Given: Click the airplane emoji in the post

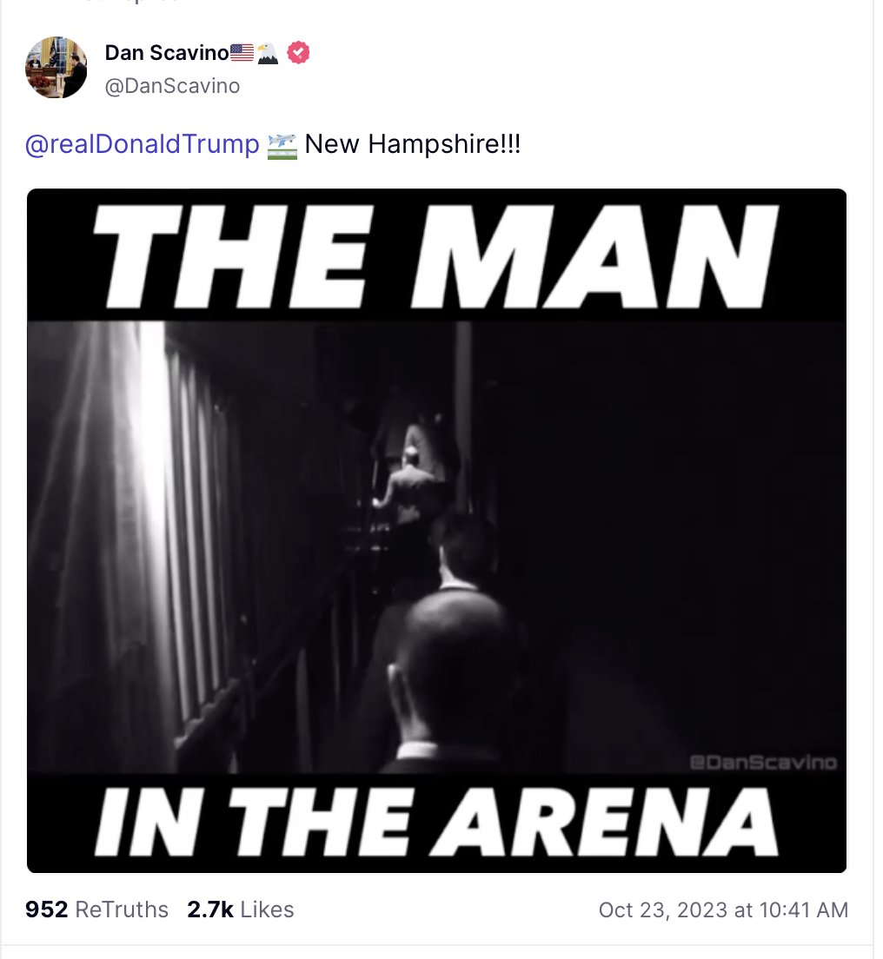Looking at the screenshot, I should point(282,144).
